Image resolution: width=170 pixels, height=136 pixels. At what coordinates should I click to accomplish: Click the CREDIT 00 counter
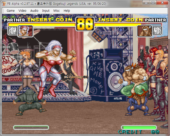click(139, 132)
